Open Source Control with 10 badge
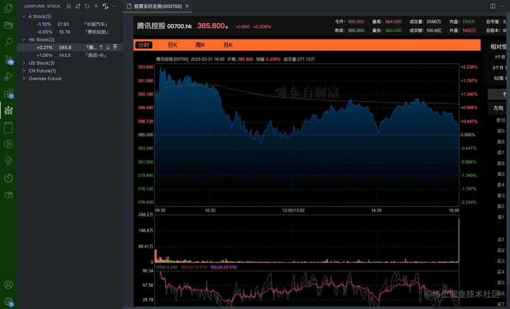The width and height of the screenshot is (510, 309). click(x=8, y=59)
